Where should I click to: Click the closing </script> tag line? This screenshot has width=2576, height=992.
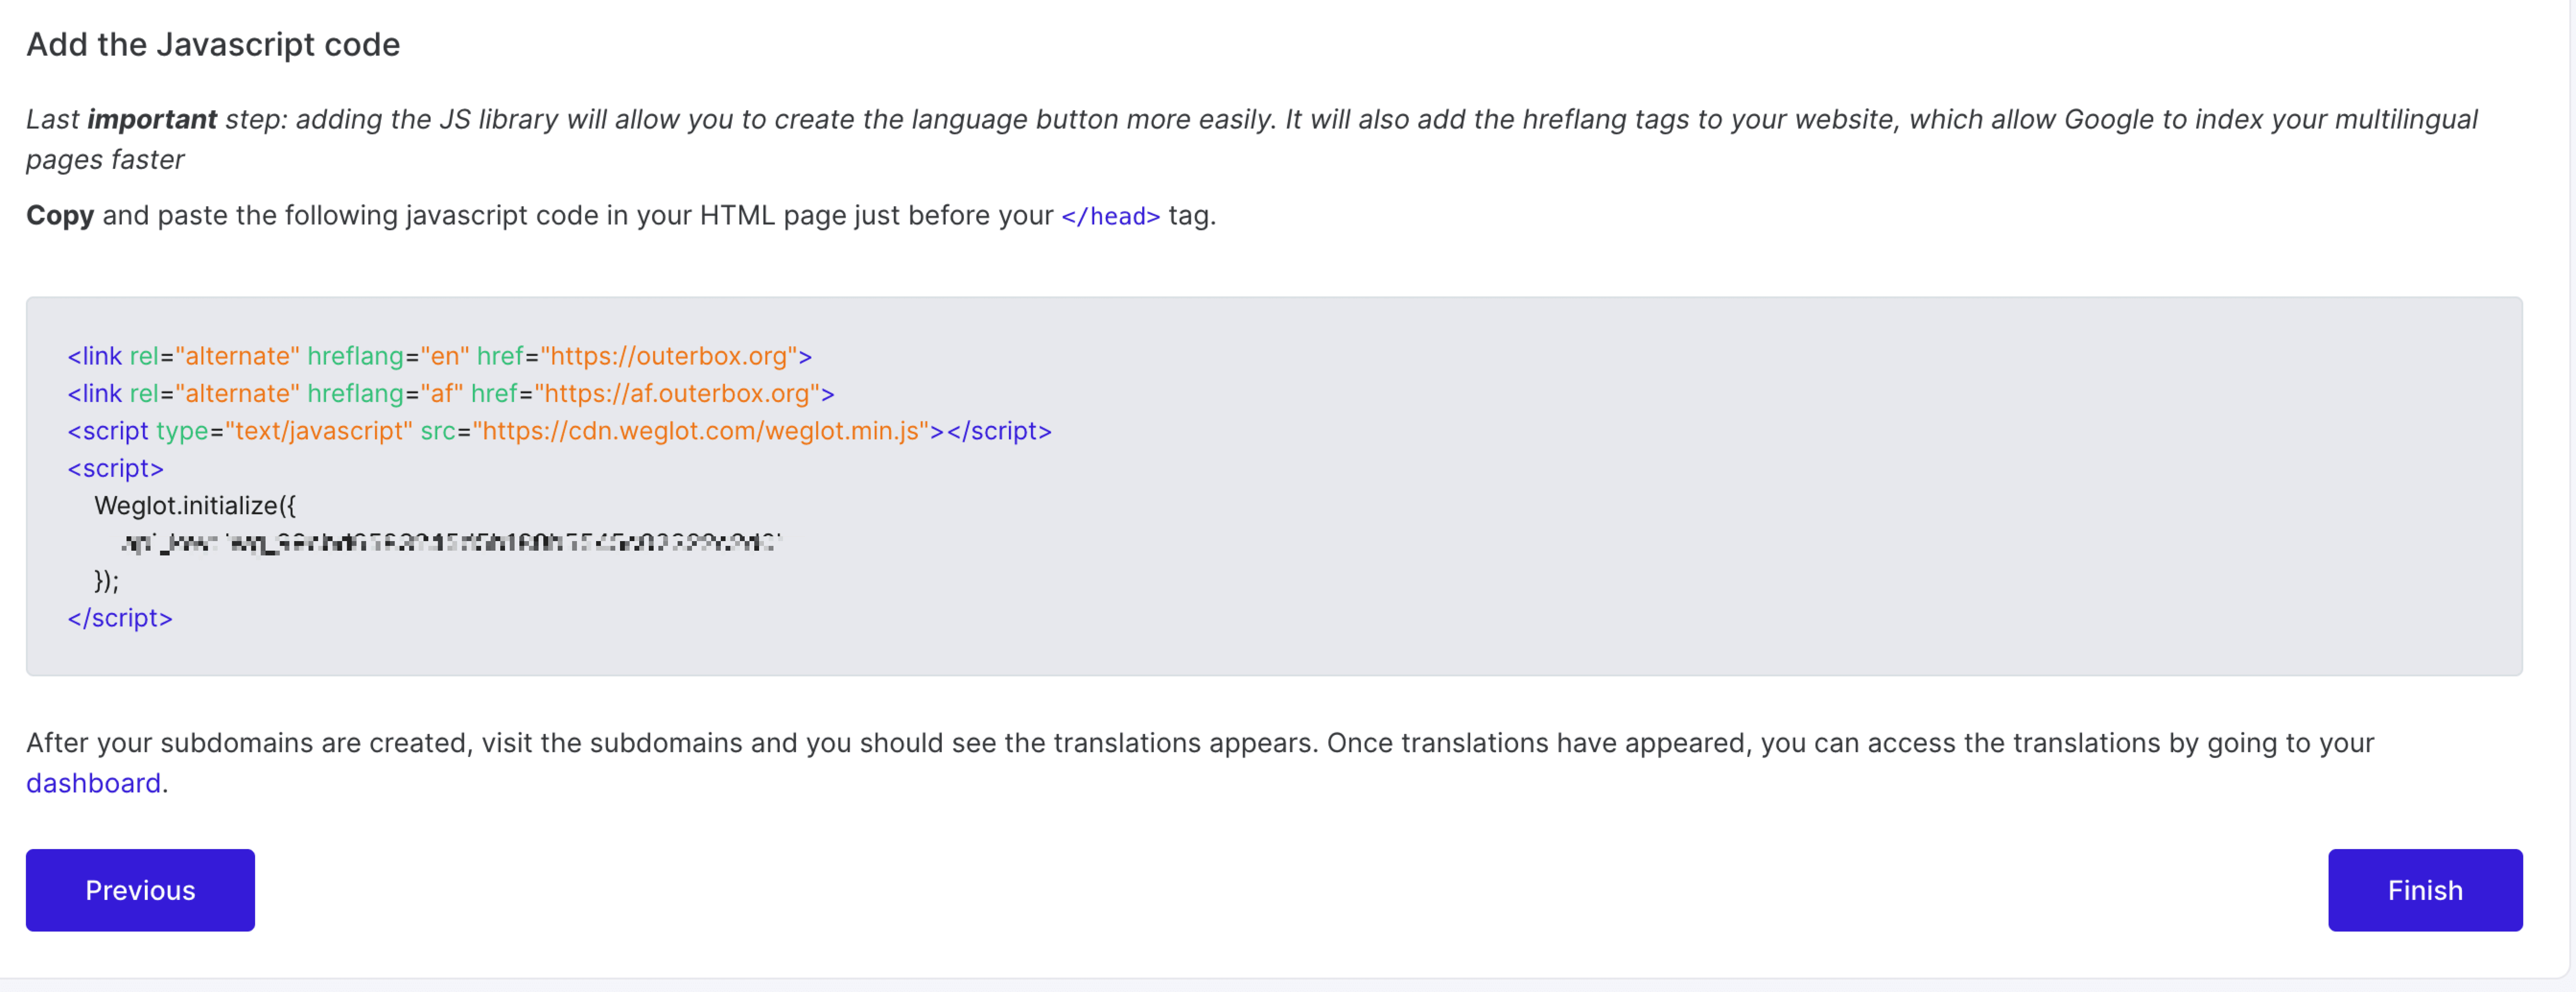click(120, 618)
